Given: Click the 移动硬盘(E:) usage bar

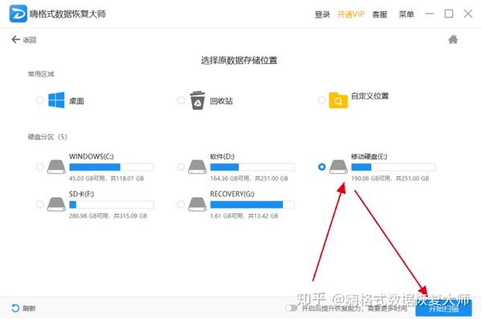Looking at the screenshot, I should pyautogui.click(x=394, y=167).
